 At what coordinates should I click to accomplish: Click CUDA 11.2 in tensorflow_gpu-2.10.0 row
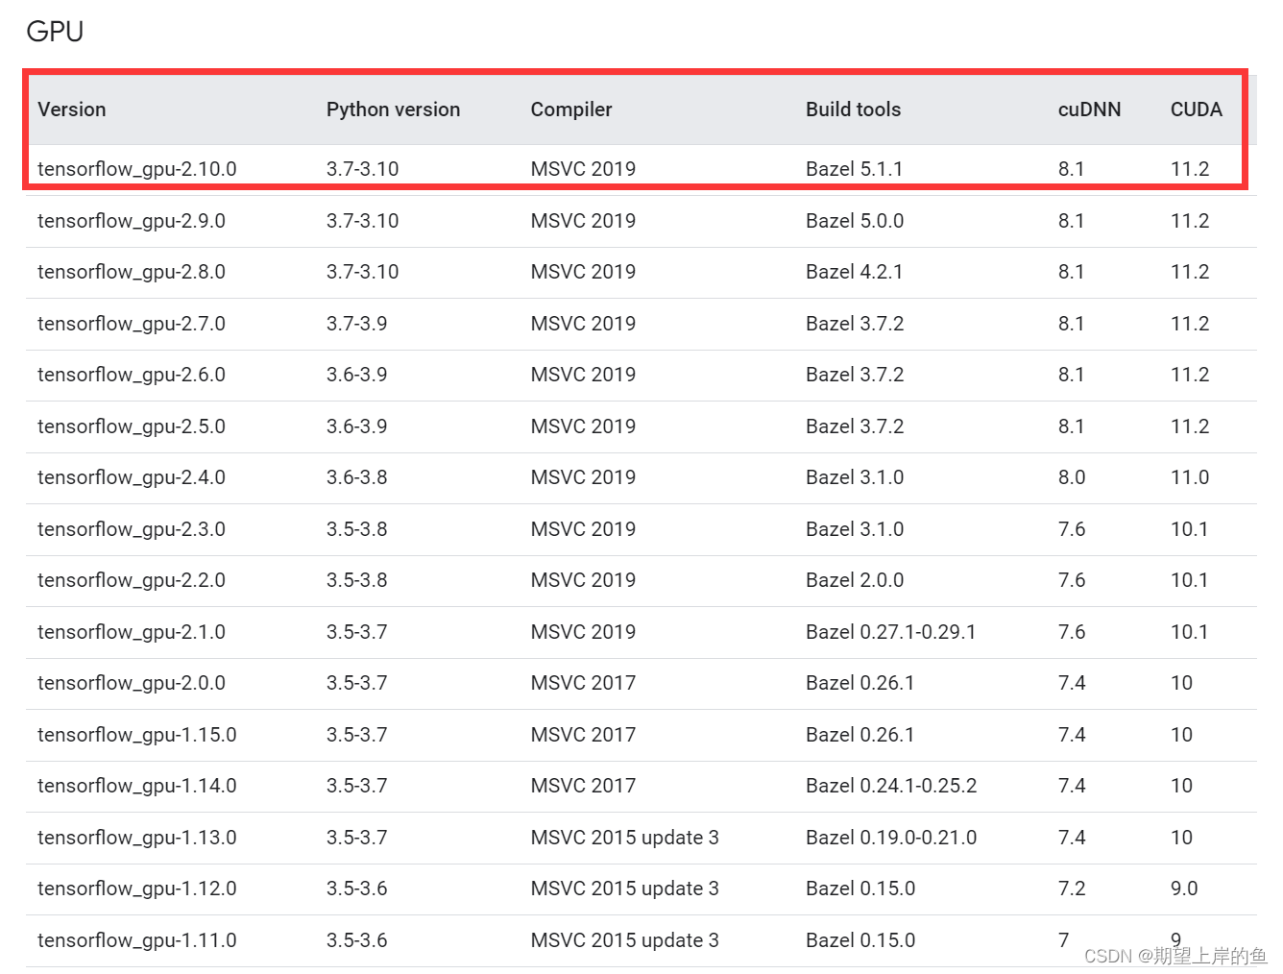click(x=1190, y=169)
